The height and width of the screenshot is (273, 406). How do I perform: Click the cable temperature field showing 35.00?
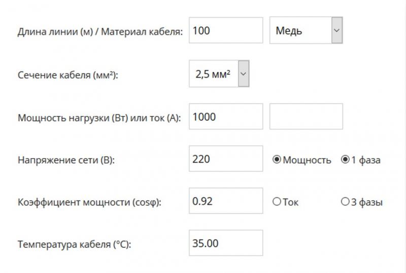pos(225,244)
